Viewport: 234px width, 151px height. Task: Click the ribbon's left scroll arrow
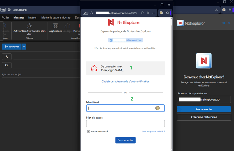(2, 31)
